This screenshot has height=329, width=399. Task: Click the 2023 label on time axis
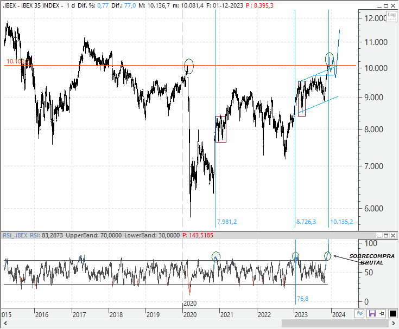point(301,315)
